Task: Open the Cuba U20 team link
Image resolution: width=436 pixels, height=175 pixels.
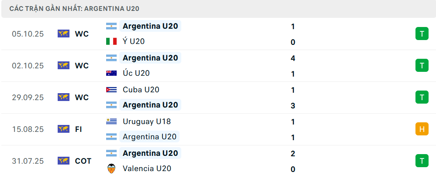Action: pyautogui.click(x=141, y=90)
